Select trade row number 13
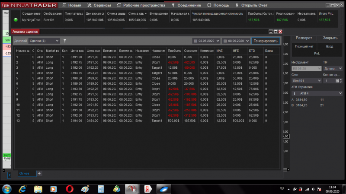The image size is (346, 194). 147,121
